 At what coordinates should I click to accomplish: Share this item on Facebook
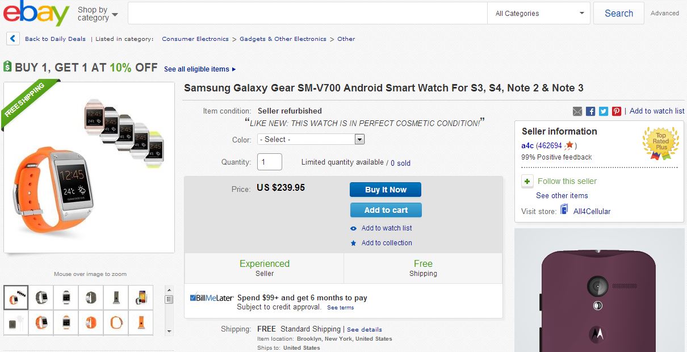[x=590, y=111]
